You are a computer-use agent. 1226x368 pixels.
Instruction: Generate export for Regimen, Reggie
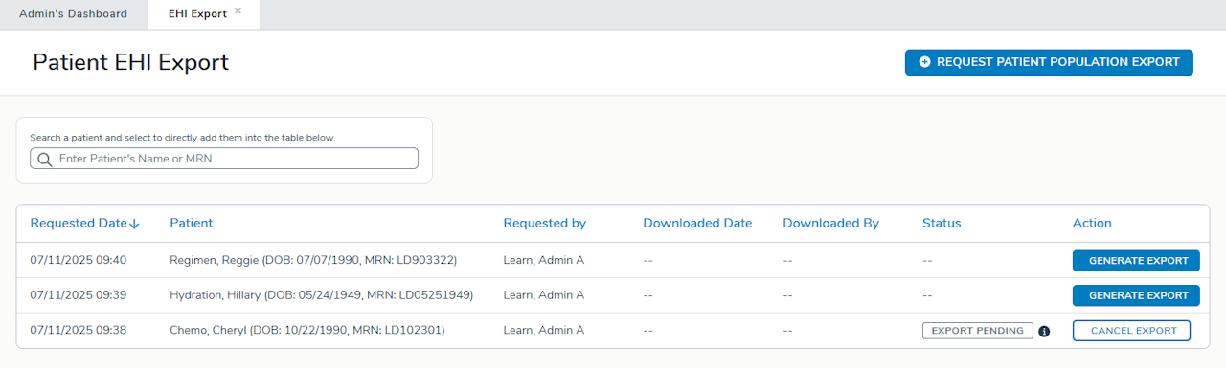click(x=1136, y=260)
